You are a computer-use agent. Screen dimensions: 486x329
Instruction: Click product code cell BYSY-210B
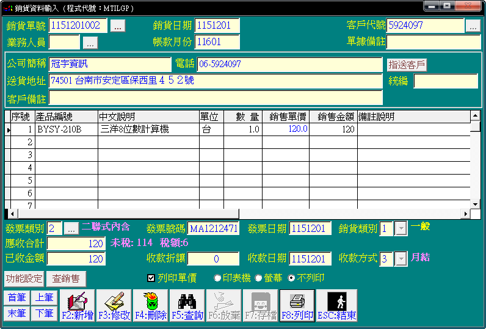pyautogui.click(x=67, y=129)
